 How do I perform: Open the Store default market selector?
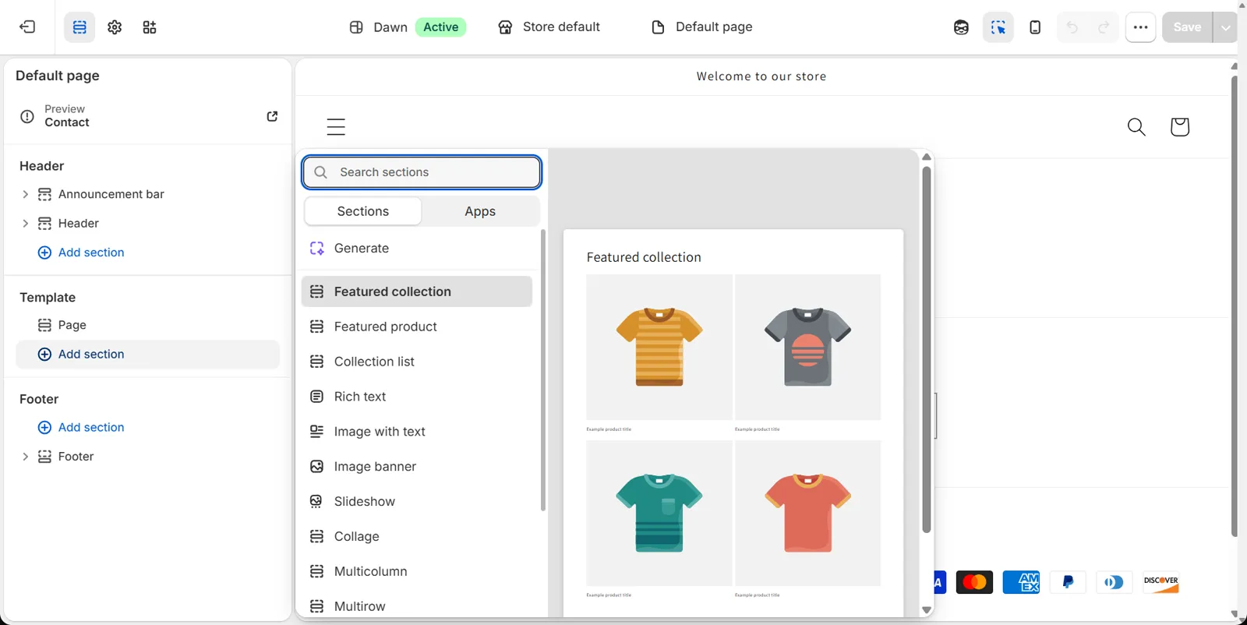click(x=549, y=27)
